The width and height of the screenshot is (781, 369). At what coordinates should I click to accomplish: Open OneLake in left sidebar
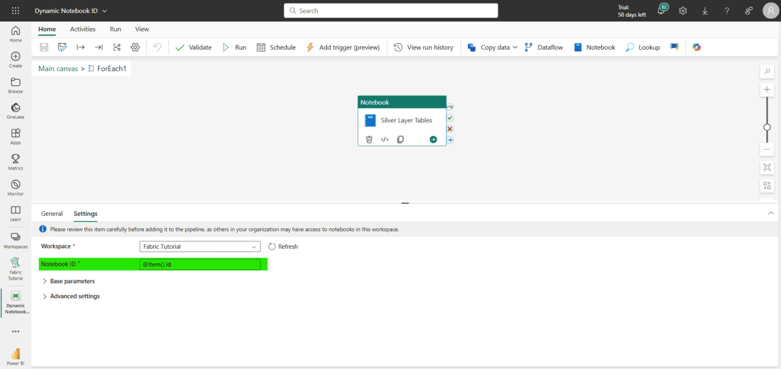[16, 111]
